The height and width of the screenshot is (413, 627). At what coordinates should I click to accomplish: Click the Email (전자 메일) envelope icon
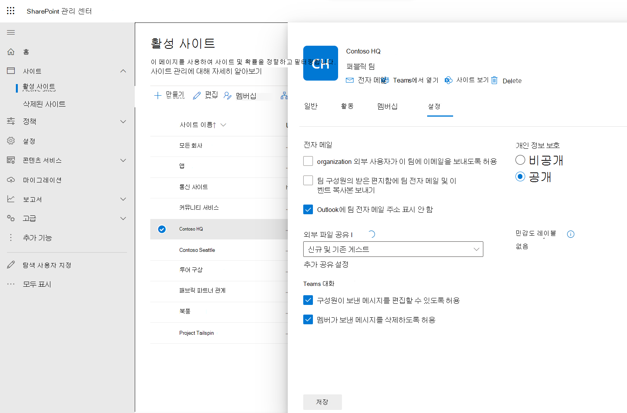[350, 80]
